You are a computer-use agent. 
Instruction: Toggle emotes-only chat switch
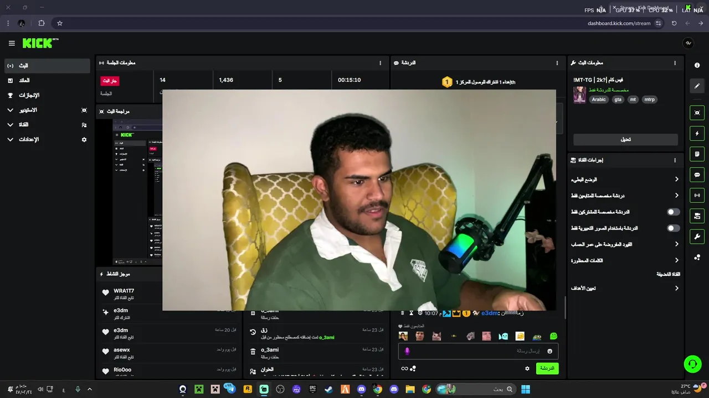[x=673, y=228]
